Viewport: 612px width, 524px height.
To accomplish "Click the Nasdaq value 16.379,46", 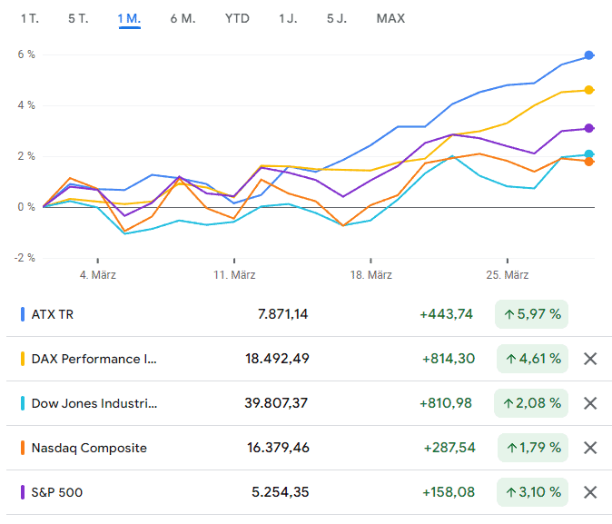I will click(x=278, y=448).
